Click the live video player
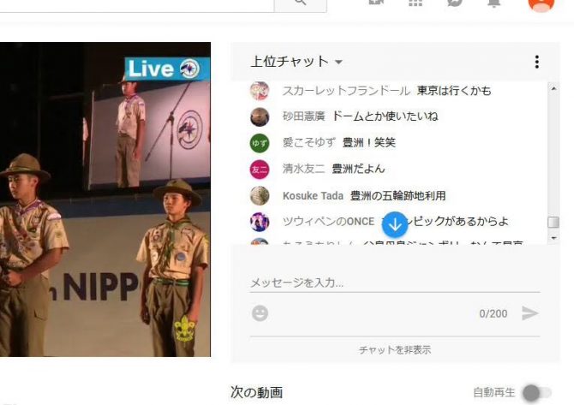The image size is (574, 405). pyautogui.click(x=105, y=199)
